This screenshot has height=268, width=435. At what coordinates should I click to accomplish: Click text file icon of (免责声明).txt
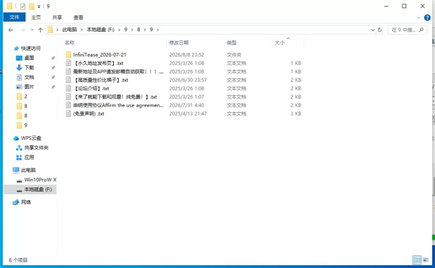coord(69,113)
